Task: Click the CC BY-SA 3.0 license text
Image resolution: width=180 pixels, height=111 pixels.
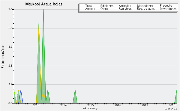Action: coord(171,109)
